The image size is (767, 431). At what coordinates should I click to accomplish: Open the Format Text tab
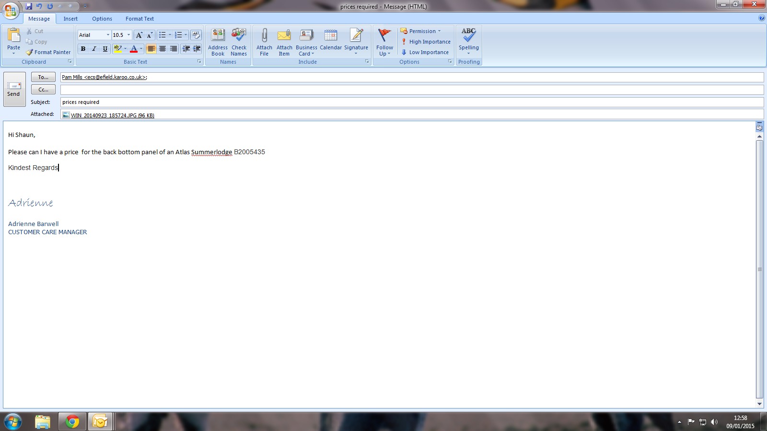(139, 19)
